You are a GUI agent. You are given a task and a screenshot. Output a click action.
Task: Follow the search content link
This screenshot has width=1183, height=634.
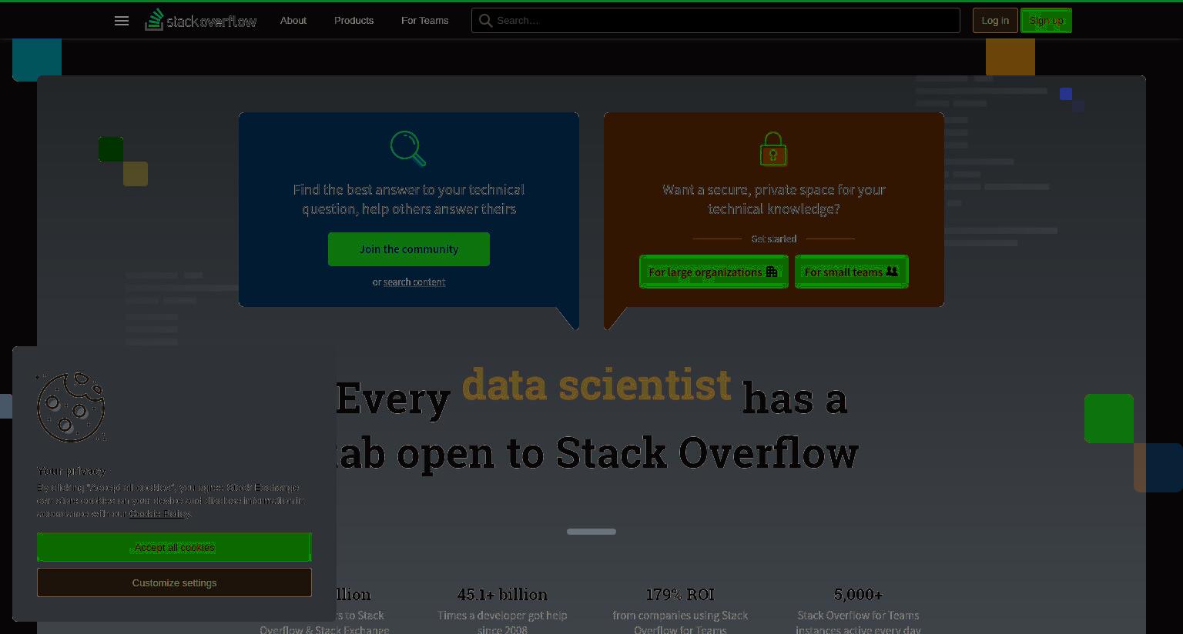tap(414, 282)
